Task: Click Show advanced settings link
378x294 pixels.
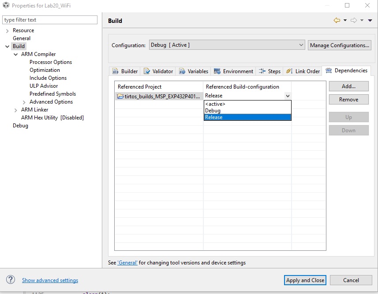Action: pyautogui.click(x=50, y=280)
